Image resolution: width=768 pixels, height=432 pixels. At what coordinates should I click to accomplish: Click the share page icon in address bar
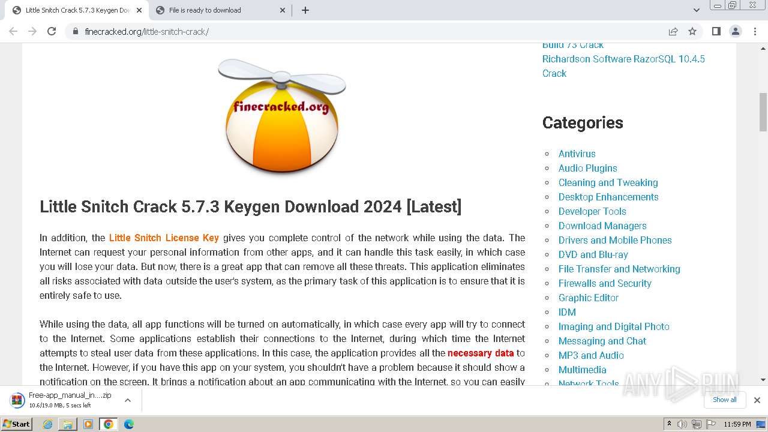point(673,31)
